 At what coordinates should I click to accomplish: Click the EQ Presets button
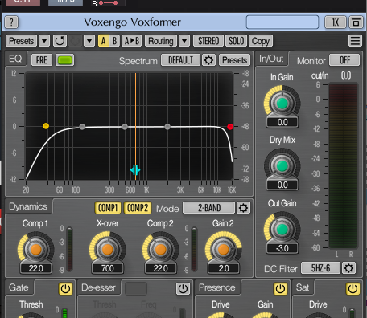tap(235, 60)
